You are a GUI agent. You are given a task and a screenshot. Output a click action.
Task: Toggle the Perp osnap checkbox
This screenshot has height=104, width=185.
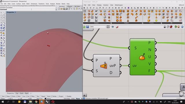pyautogui.click(x=31, y=96)
